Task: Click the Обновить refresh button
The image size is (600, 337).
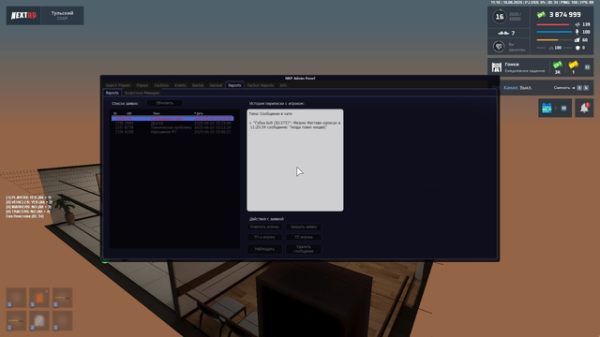Action: (165, 103)
